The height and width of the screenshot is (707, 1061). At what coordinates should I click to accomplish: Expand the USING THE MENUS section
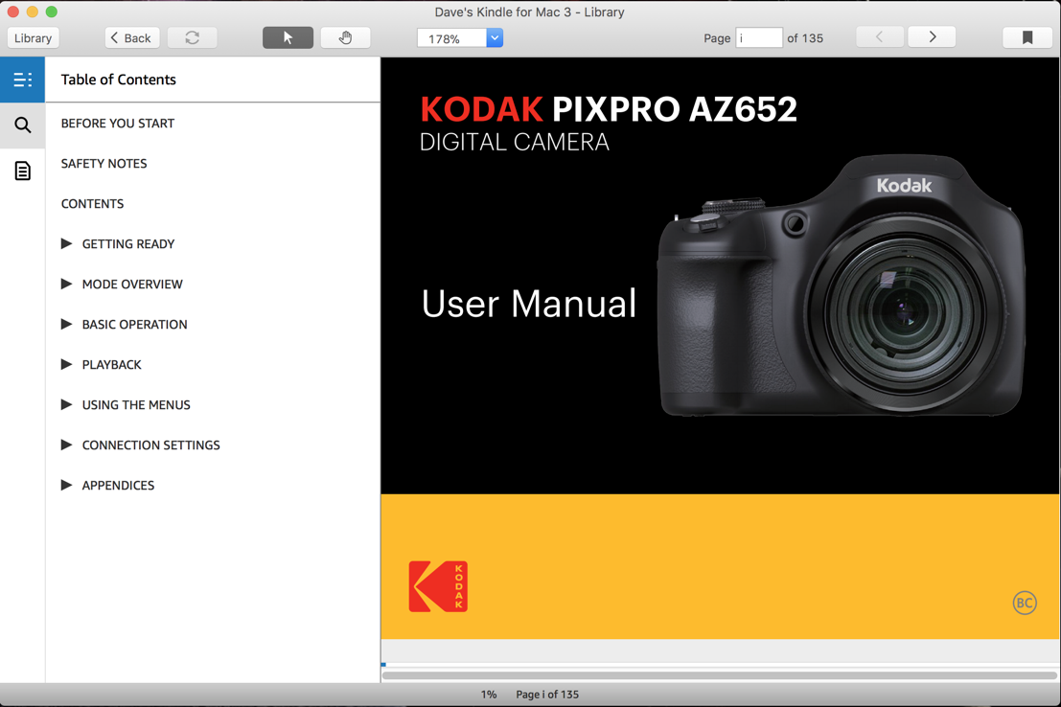66,404
